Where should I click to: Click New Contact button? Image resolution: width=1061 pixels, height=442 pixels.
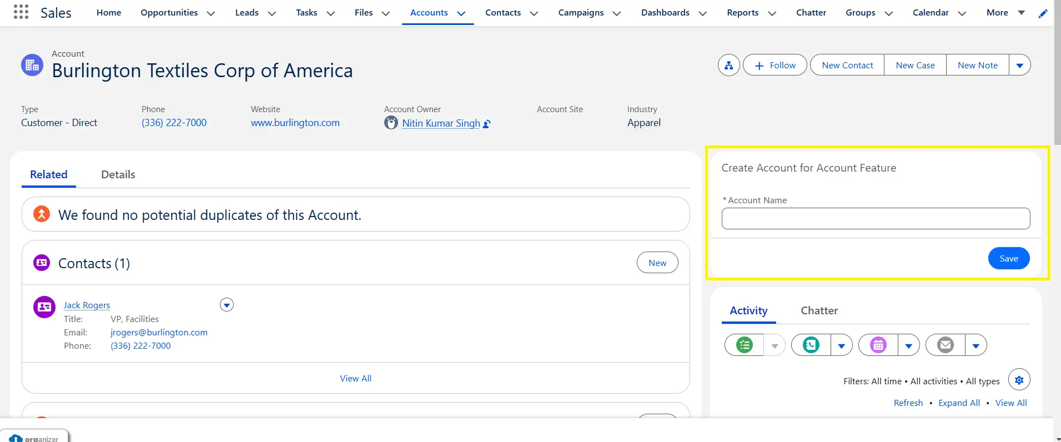847,65
